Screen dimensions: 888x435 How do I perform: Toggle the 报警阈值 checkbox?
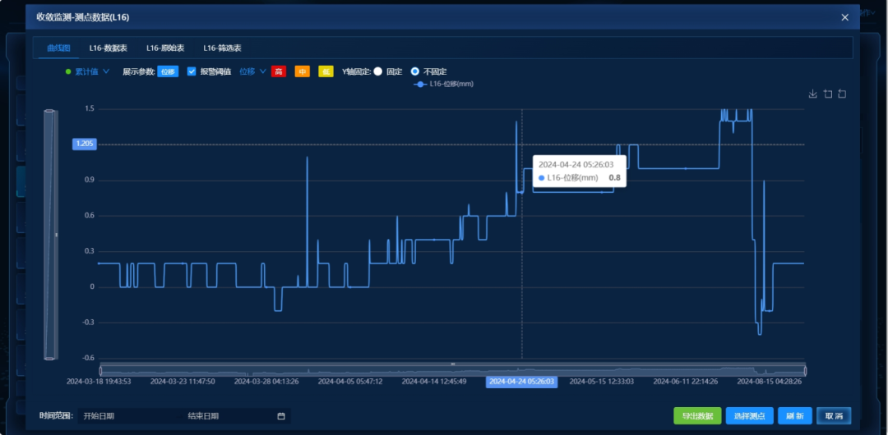pos(192,71)
